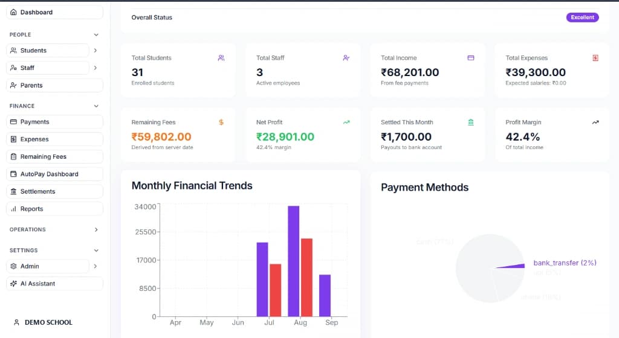Viewport: 619px width, 338px height.
Task: Open the Reports page
Action: pyautogui.click(x=54, y=209)
